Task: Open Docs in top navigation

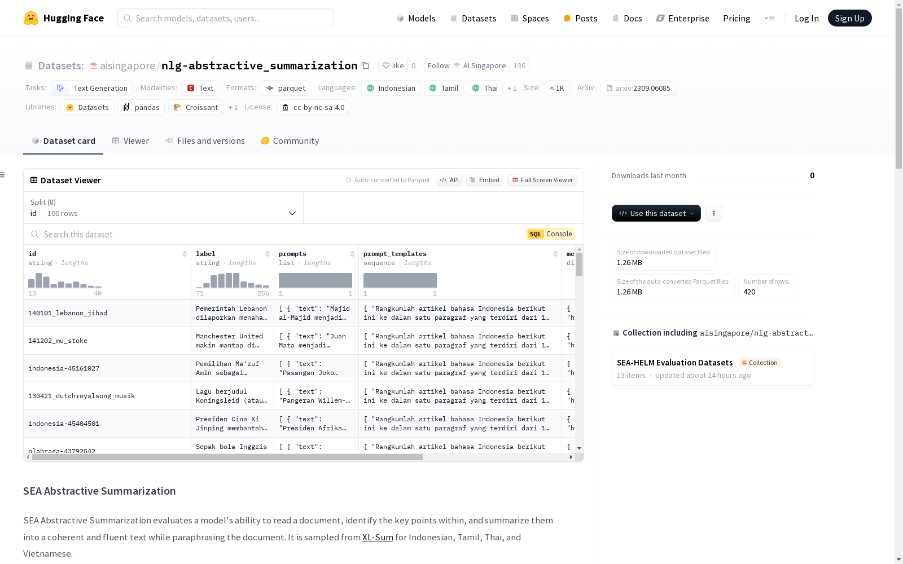Action: pyautogui.click(x=627, y=18)
